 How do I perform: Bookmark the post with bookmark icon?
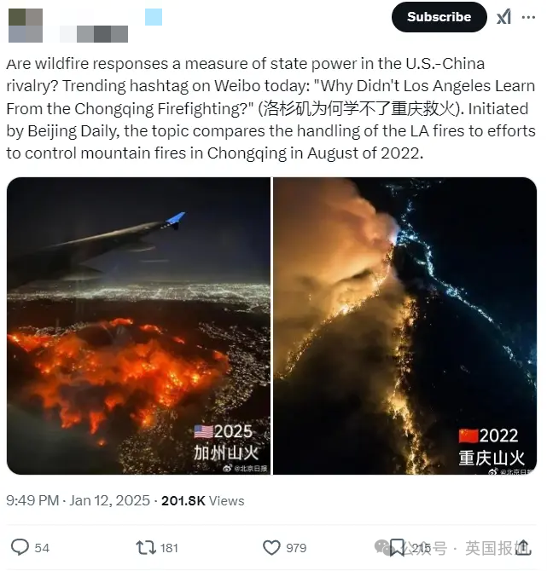click(397, 548)
